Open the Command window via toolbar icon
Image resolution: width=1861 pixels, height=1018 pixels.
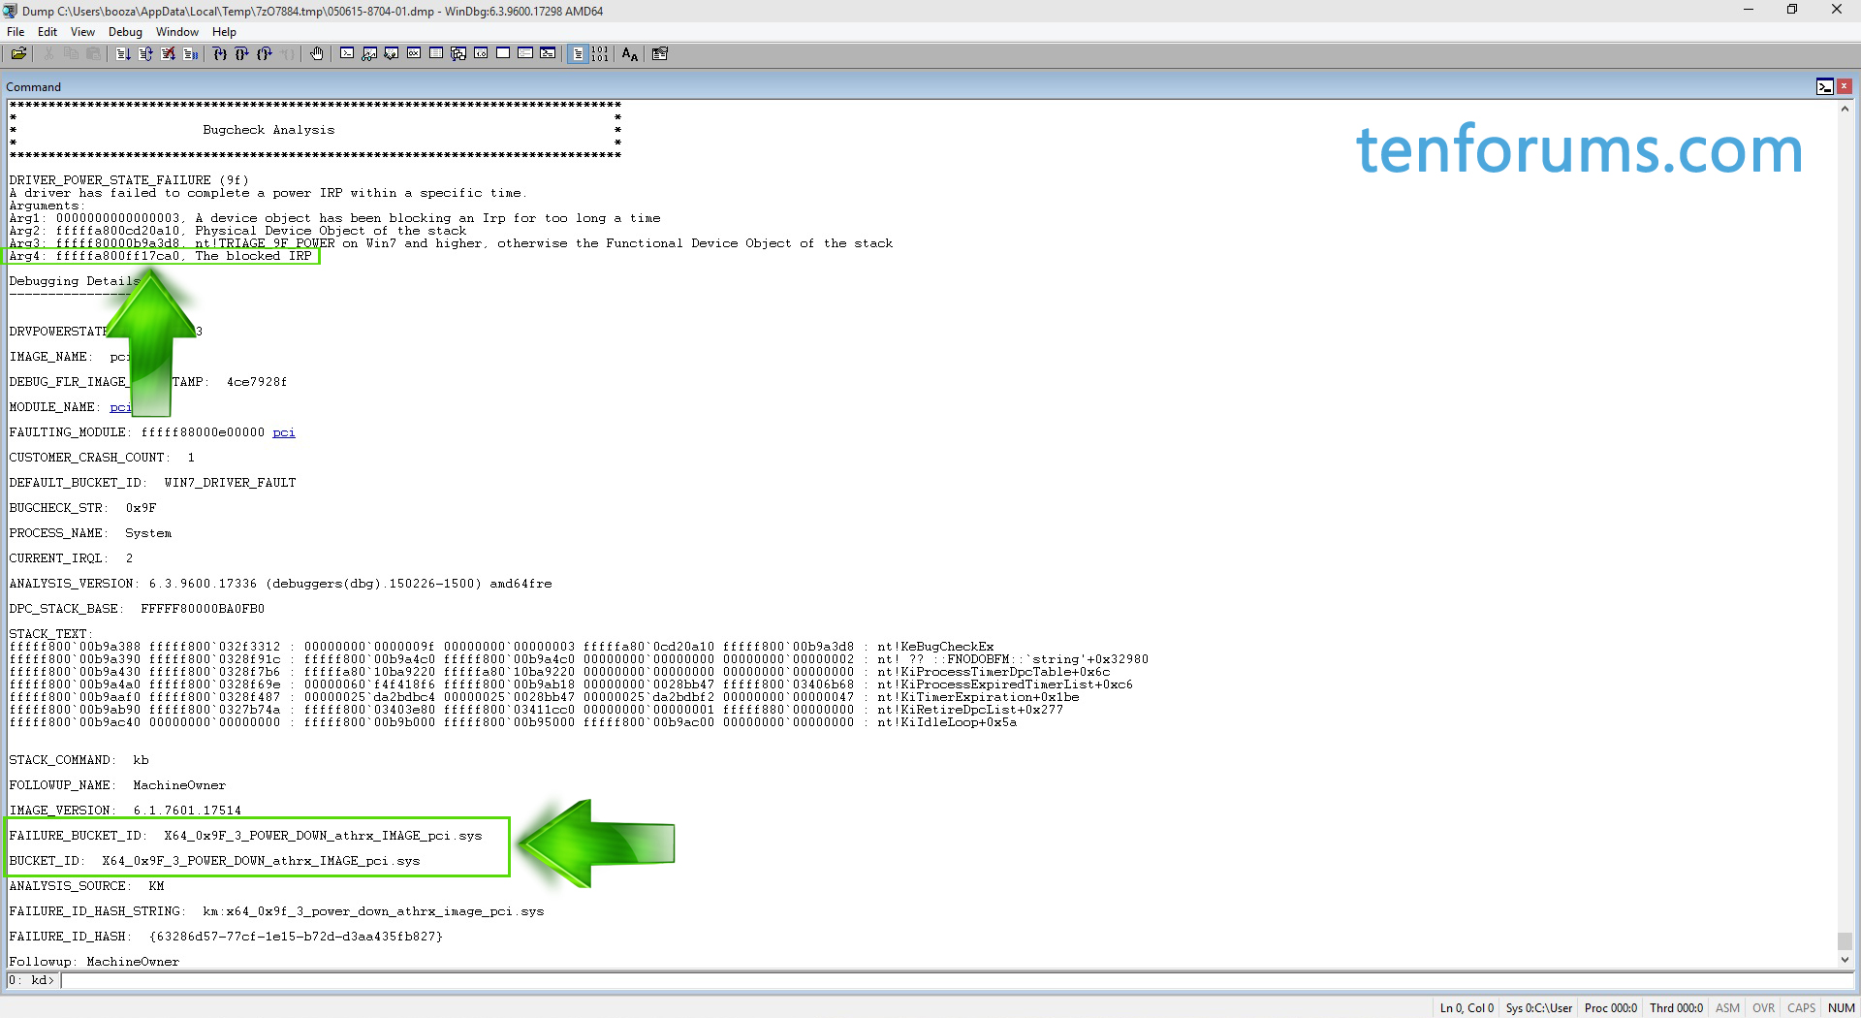(347, 53)
